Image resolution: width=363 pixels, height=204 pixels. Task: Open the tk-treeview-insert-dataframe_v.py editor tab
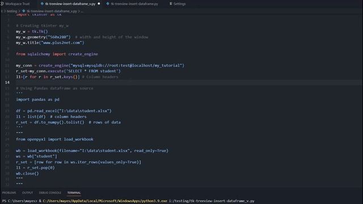[70, 4]
